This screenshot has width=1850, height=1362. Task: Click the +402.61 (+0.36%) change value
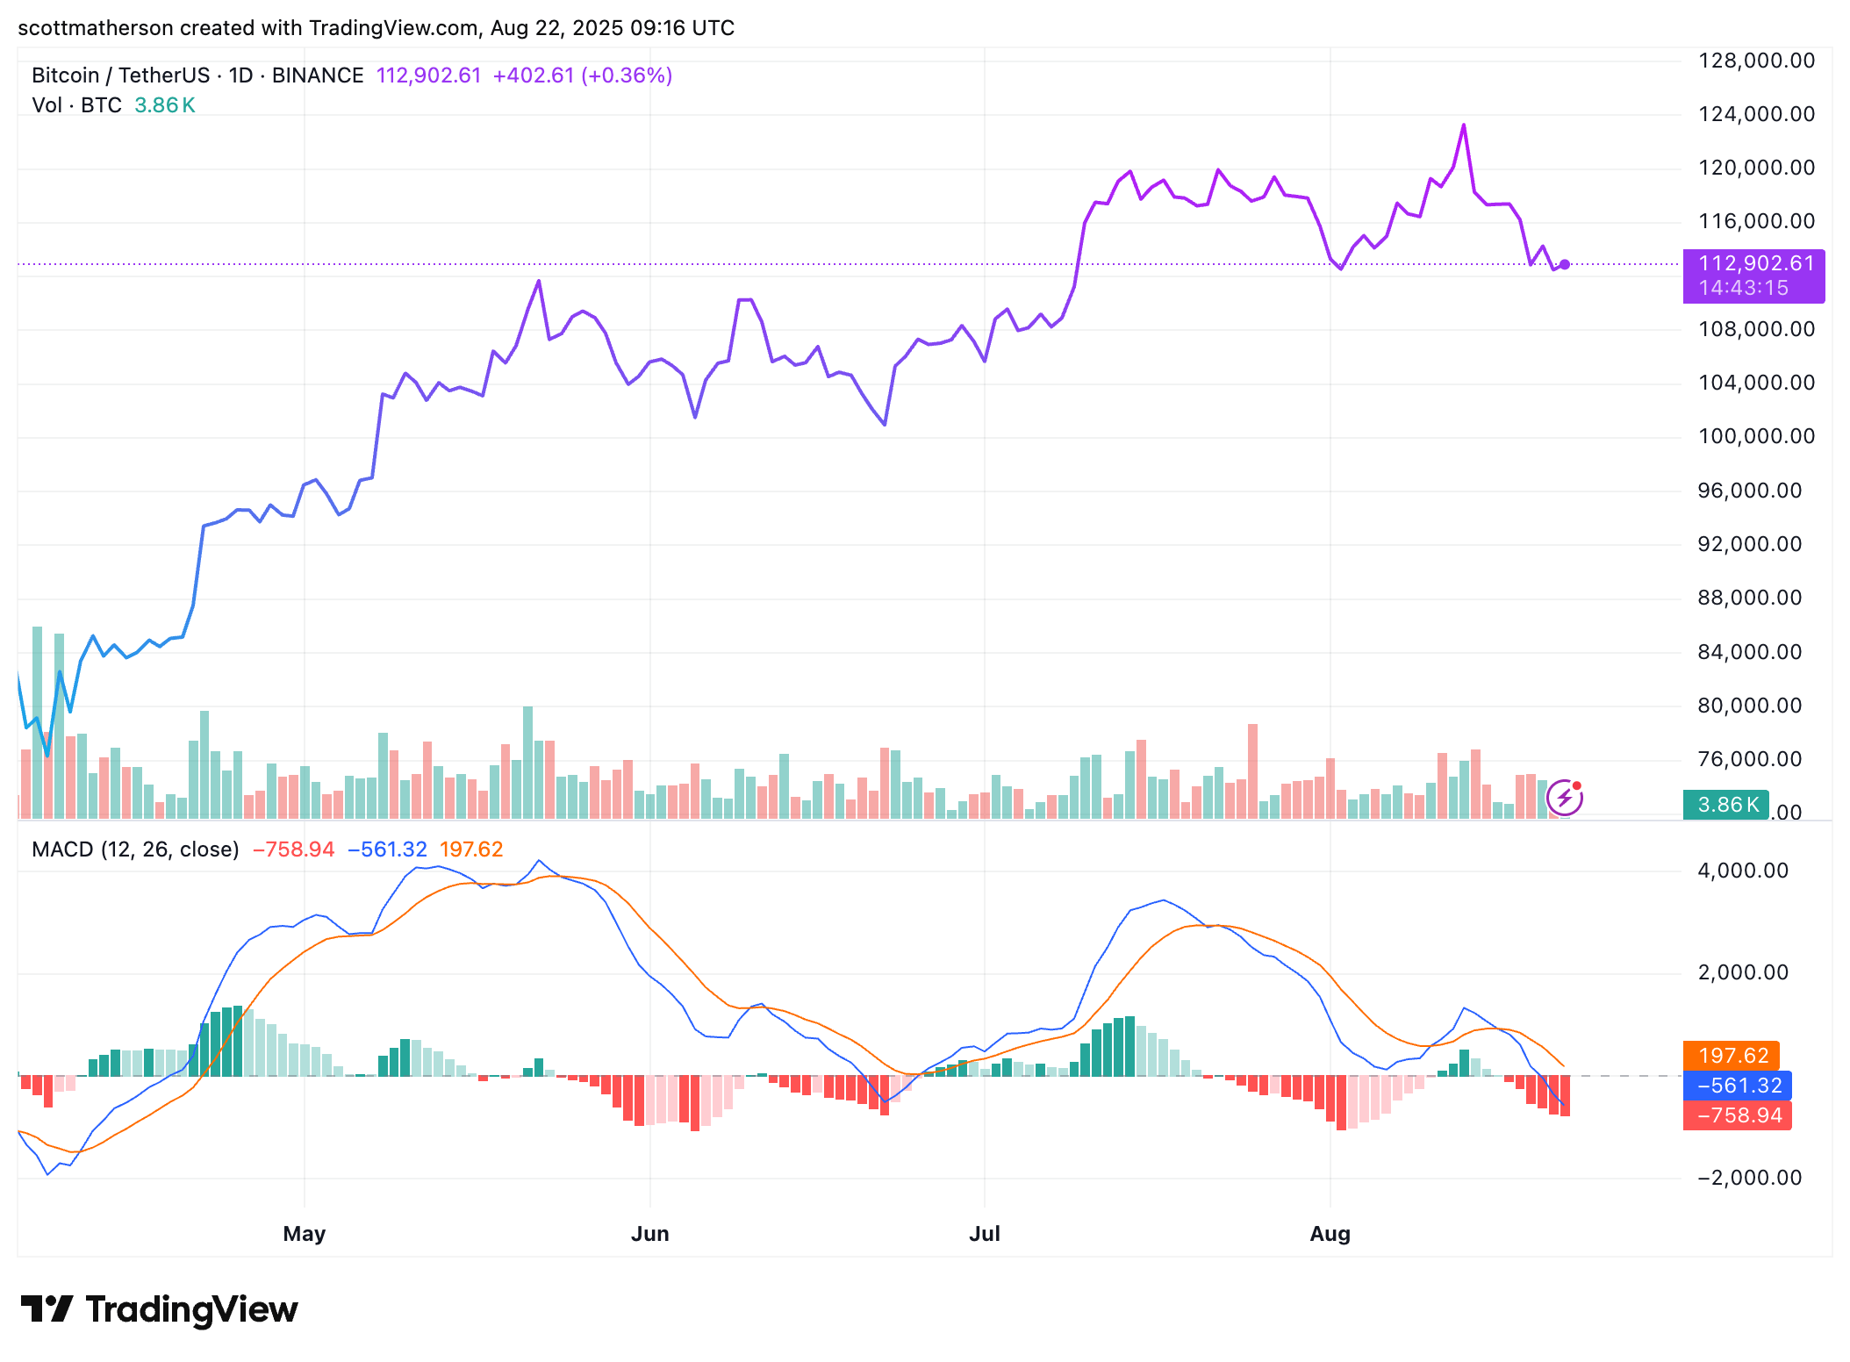pos(582,75)
